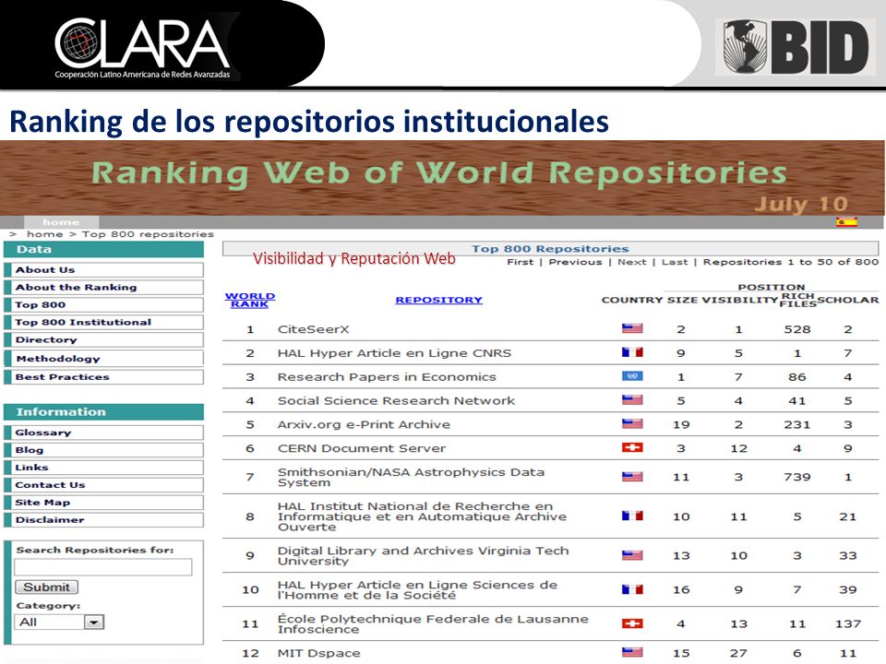
Task: Click the Swiss flag beside CERN Document Server
Action: 632,448
